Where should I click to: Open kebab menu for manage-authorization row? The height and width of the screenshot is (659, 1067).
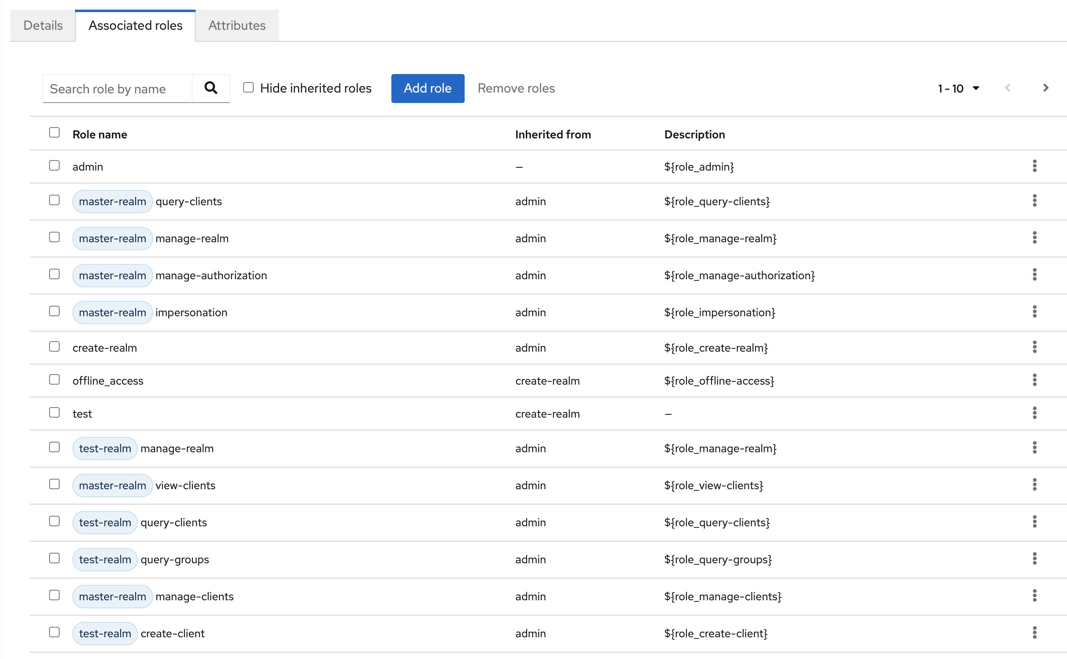tap(1034, 275)
